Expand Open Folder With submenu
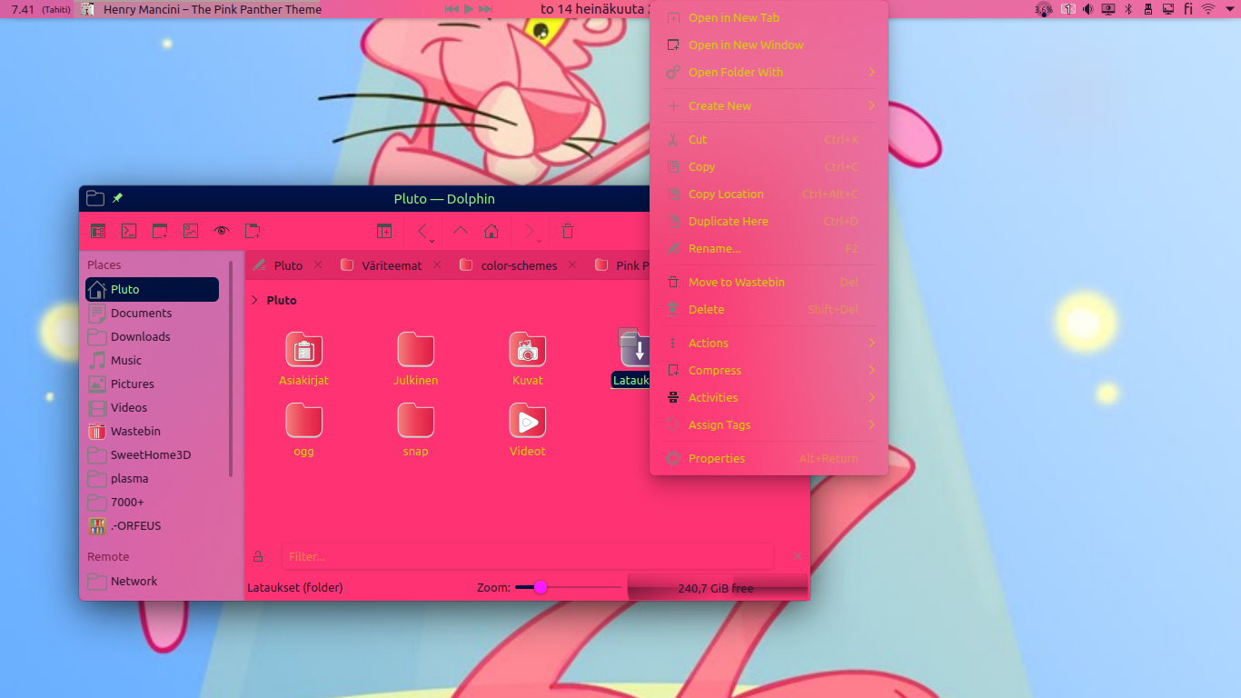Screen dimensions: 1241x698 coord(769,73)
